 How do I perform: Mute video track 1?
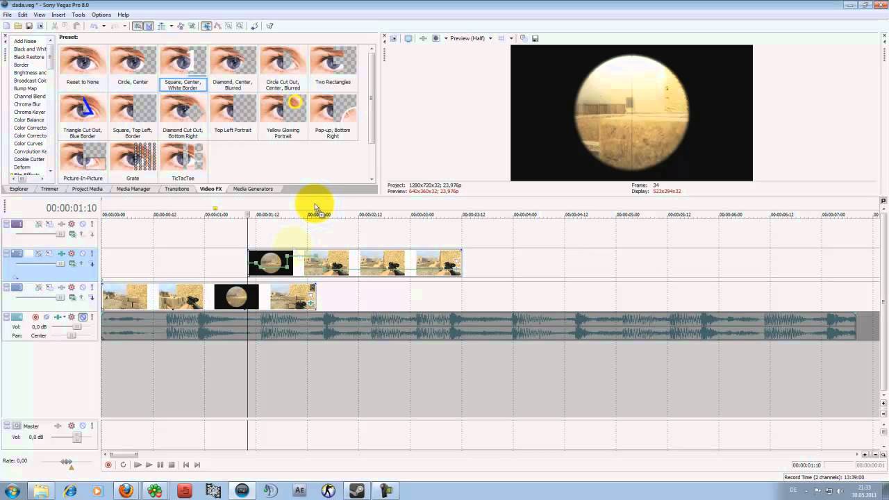tap(83, 224)
